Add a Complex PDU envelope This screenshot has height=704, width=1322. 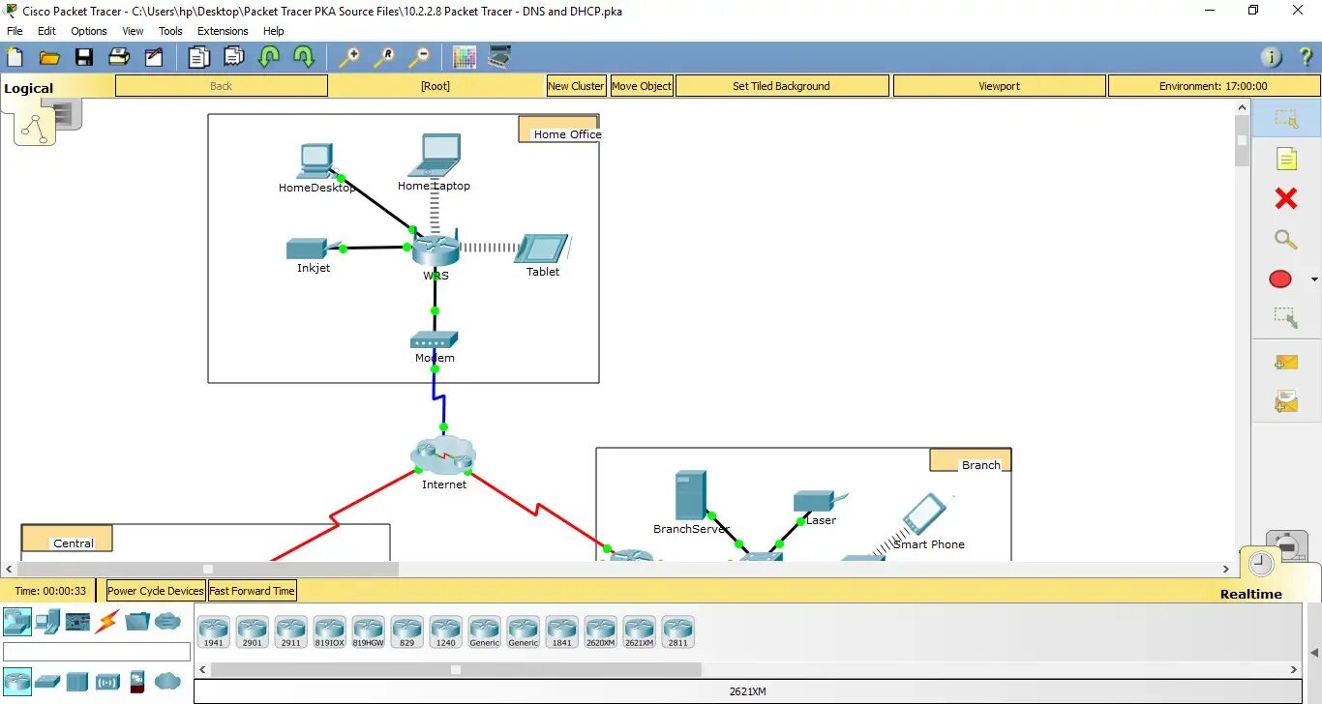click(1286, 400)
